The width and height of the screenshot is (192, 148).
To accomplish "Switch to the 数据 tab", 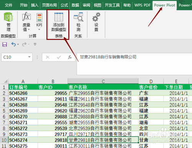I will pyautogui.click(x=75, y=5).
